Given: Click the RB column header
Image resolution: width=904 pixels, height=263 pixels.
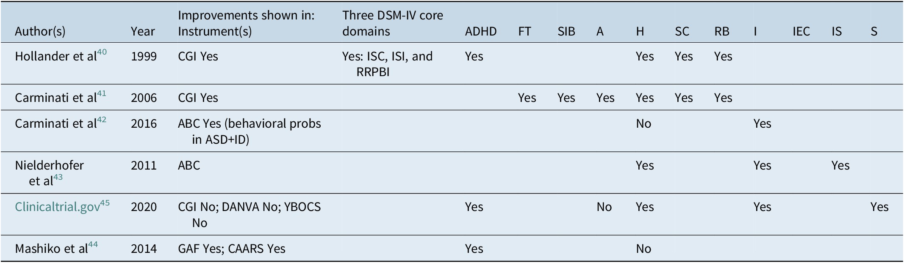Looking at the screenshot, I should (722, 31).
